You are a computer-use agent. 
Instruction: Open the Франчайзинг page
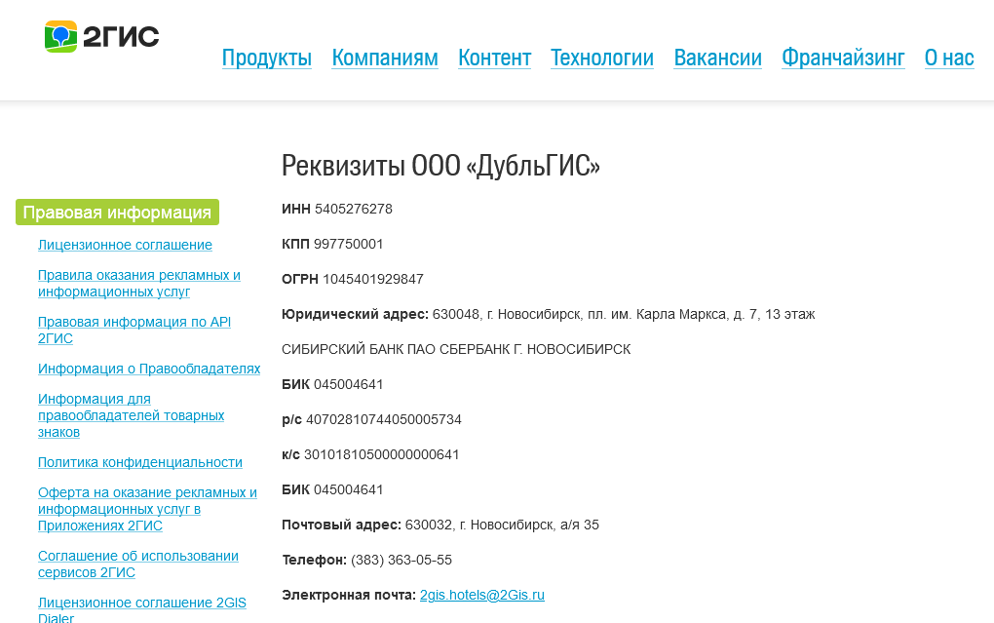coord(843,58)
